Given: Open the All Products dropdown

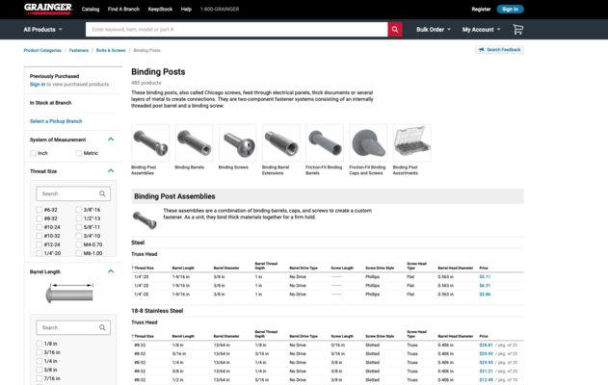Looking at the screenshot, I should tap(44, 30).
